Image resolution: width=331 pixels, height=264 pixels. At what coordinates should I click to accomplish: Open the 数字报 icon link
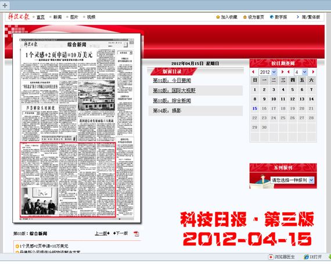tap(272, 17)
